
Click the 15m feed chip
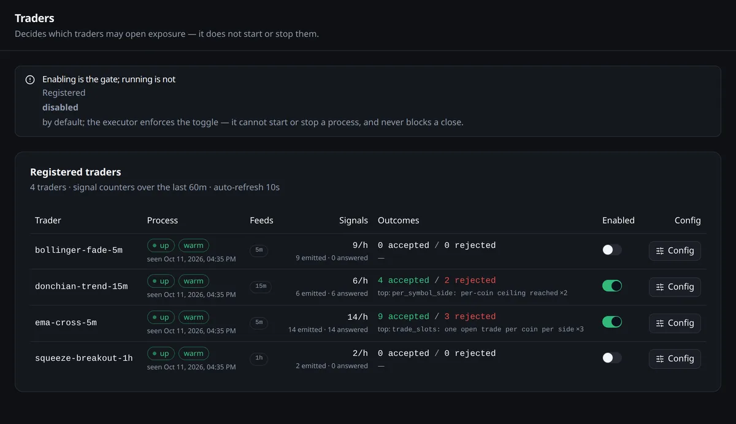pos(261,287)
